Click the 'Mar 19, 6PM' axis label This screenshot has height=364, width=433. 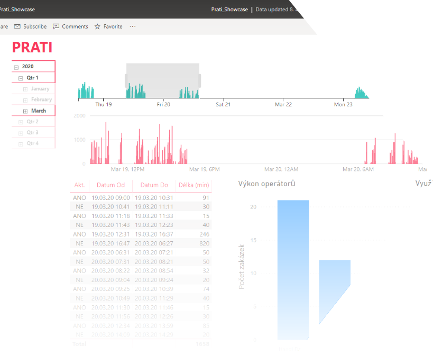pos(205,169)
